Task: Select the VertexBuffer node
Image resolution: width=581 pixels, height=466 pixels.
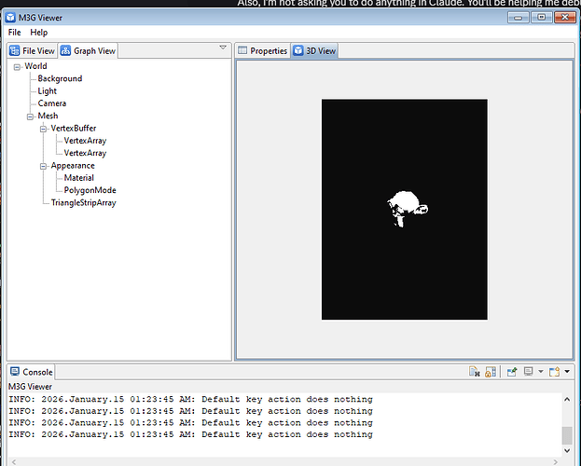Action: 74,129
